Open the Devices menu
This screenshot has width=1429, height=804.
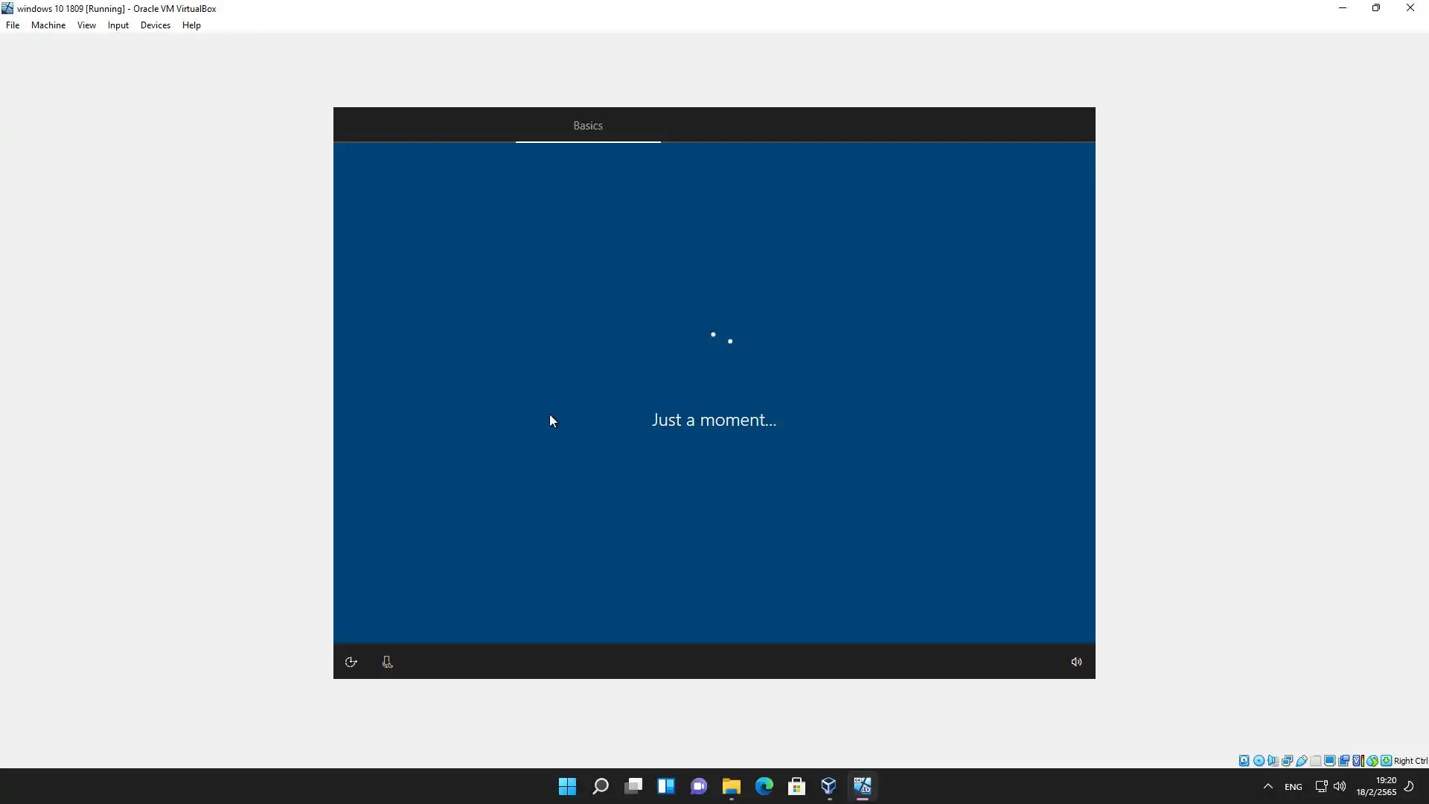coord(155,25)
